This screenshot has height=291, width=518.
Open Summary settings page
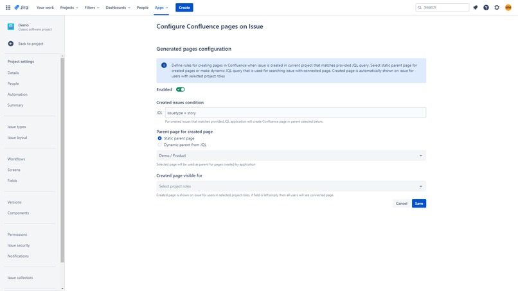pos(15,105)
